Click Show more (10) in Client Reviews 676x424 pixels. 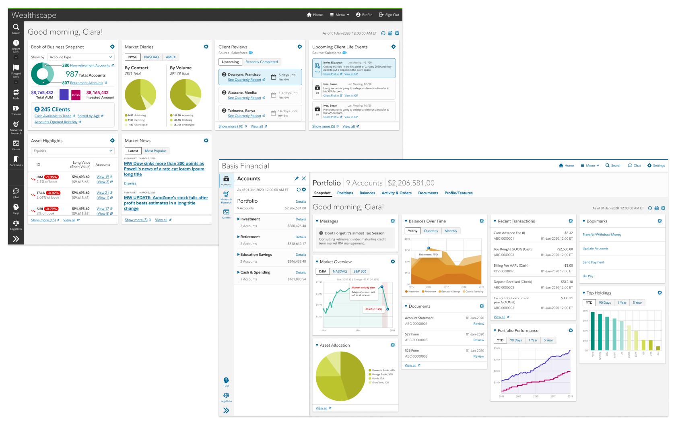coord(233,126)
